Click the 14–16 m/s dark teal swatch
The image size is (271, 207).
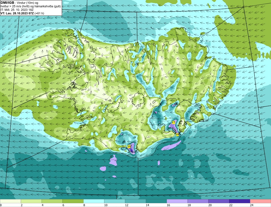click(156, 201)
